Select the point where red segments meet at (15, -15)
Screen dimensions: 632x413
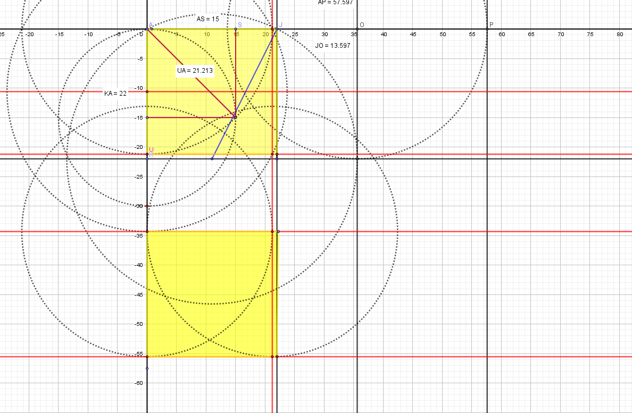click(235, 117)
